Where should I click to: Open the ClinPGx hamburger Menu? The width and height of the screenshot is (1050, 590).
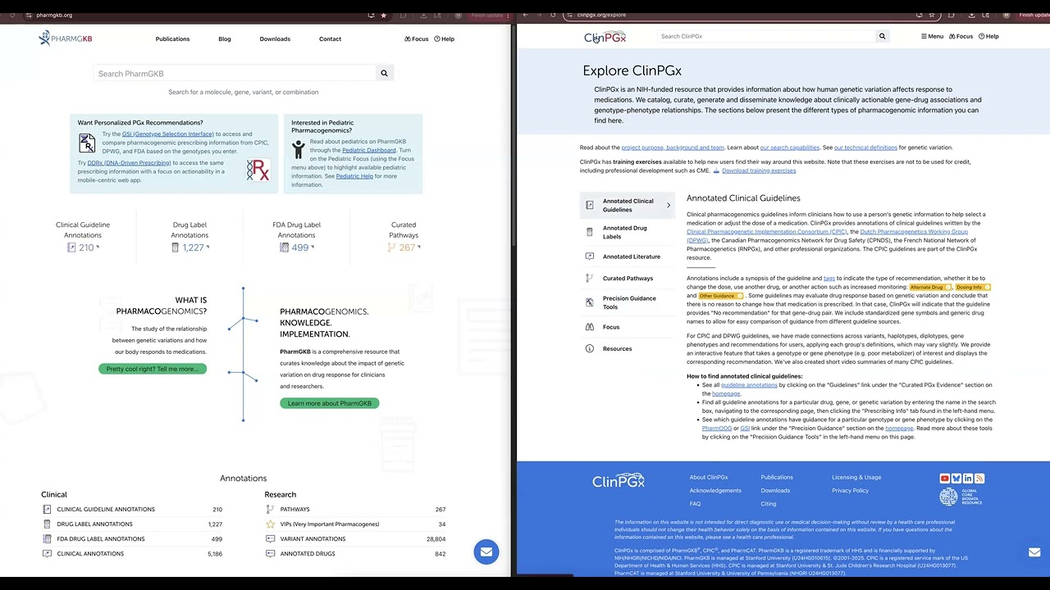click(932, 36)
